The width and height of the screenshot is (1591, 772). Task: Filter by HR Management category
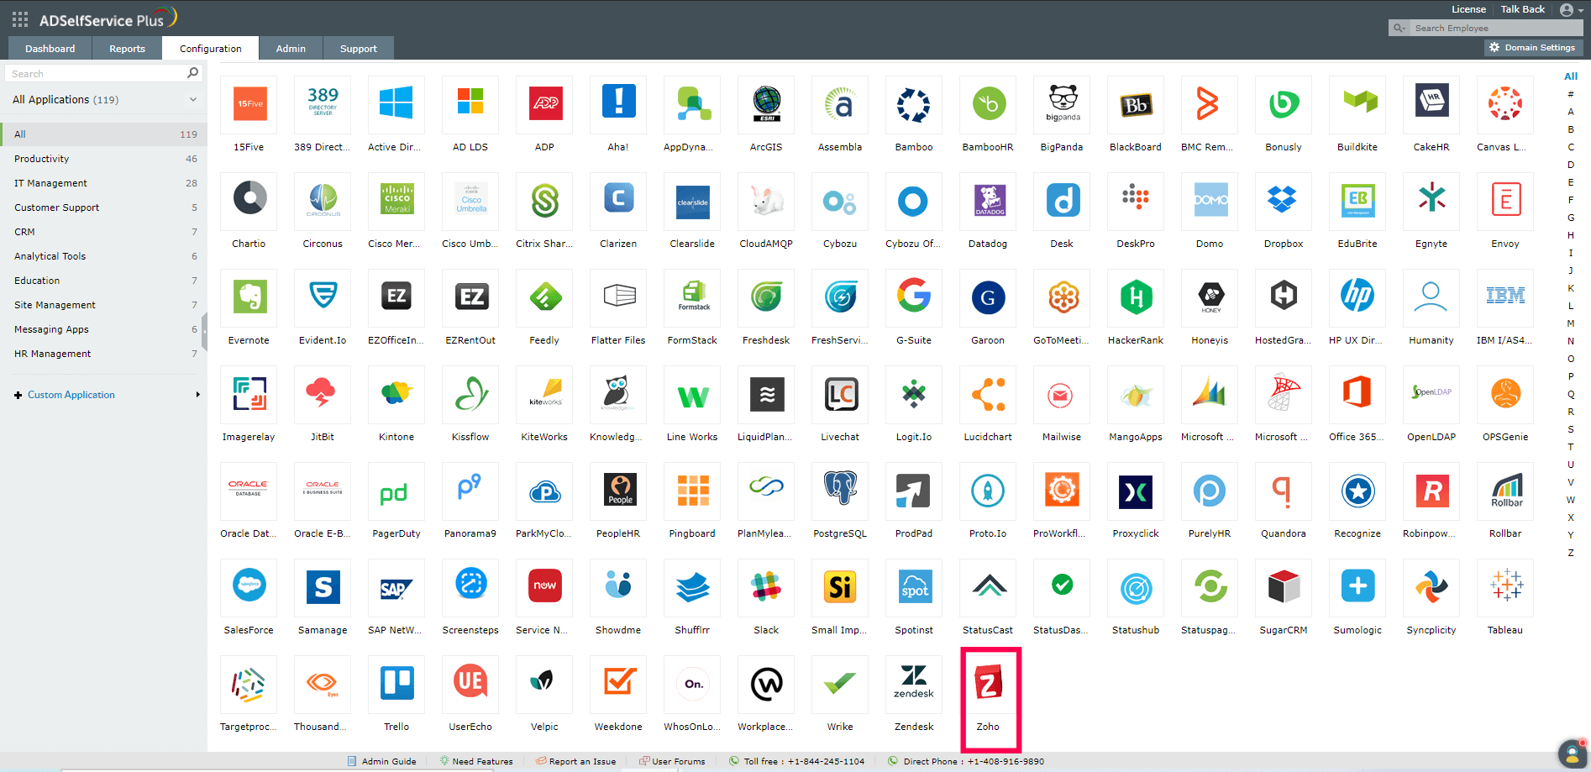(x=103, y=354)
